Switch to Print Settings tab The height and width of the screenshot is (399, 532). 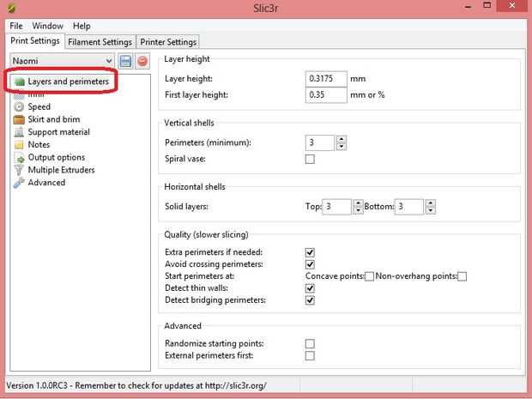pyautogui.click(x=35, y=41)
